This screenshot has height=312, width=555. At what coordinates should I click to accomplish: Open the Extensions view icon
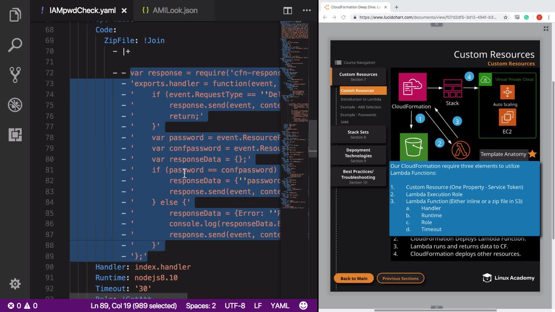tap(15, 135)
